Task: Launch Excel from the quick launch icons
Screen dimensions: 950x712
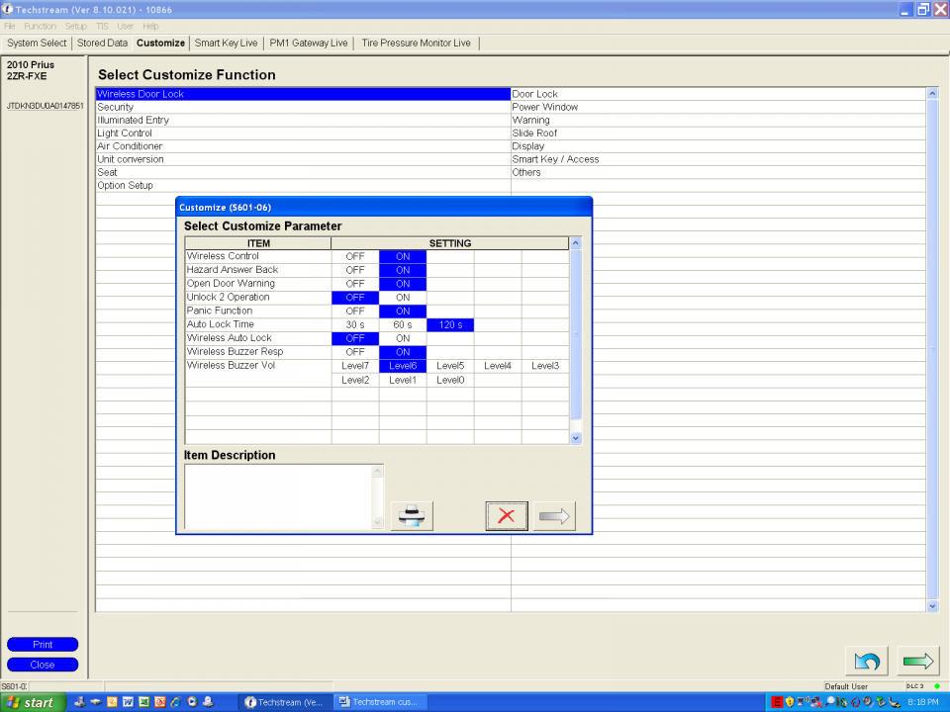Action: pos(143,702)
